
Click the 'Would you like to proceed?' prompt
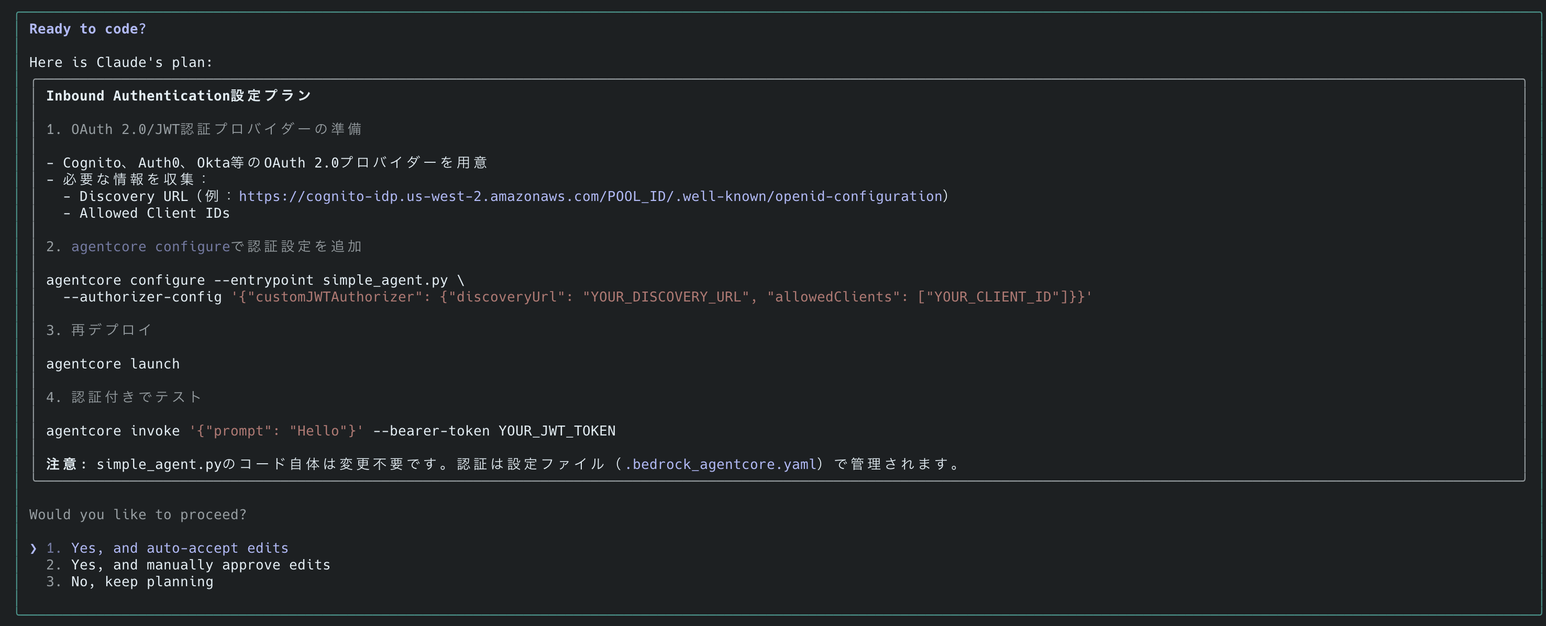tap(138, 515)
